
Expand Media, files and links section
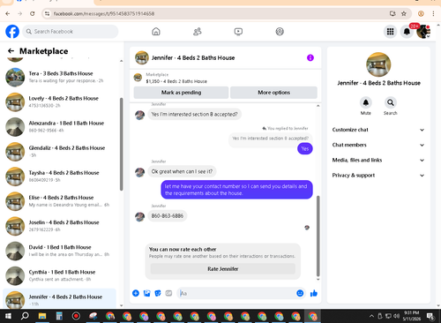point(378,160)
